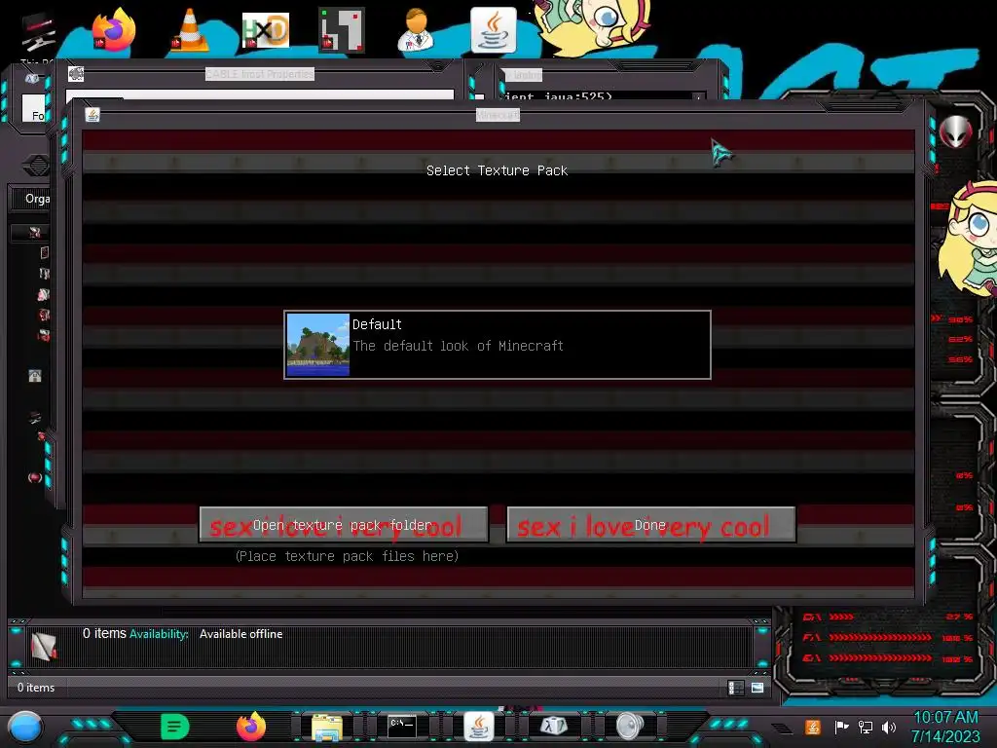
Task: Open the lambda cube app in taskbar
Action: pos(554,726)
